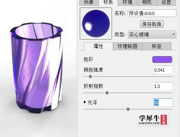Click the 折射指数 label
180x137 pixels.
pyautogui.click(x=93, y=86)
